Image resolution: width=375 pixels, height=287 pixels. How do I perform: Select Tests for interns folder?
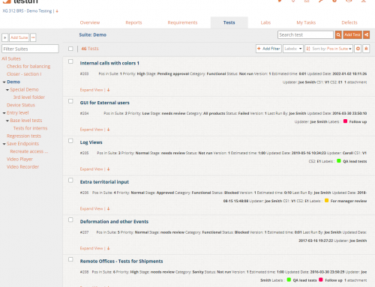30,128
